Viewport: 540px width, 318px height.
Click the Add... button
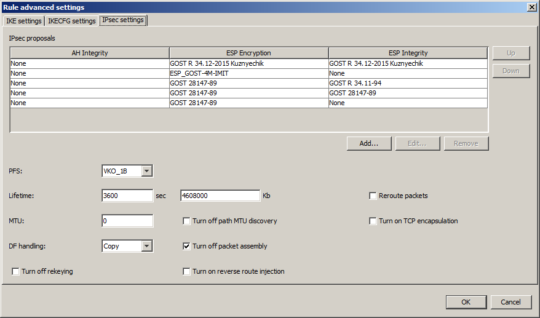pyautogui.click(x=369, y=143)
